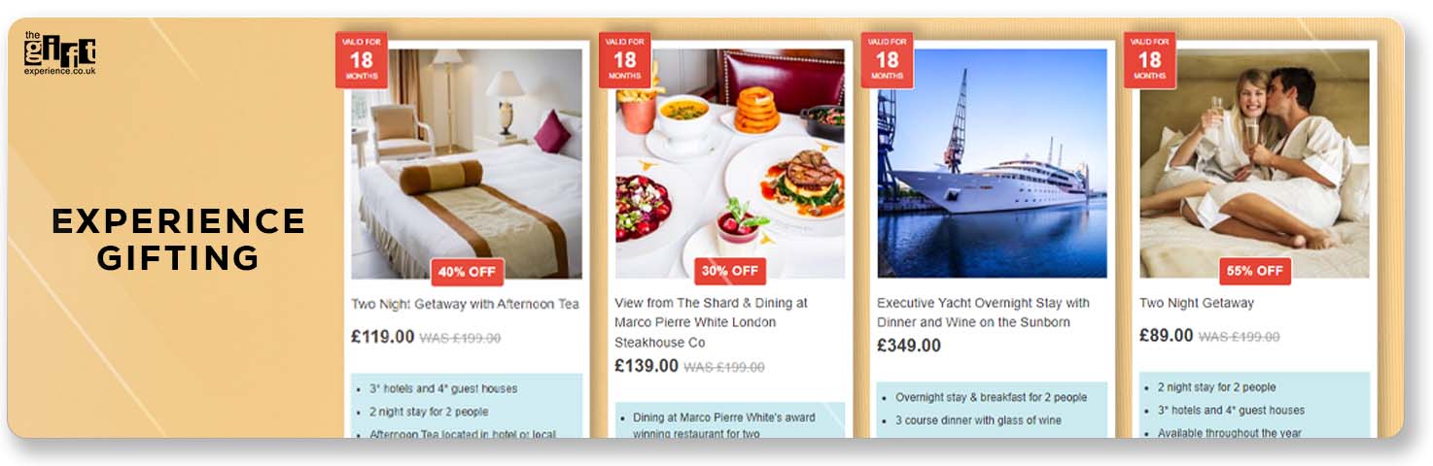Click the £89.00 getaway price

[1166, 336]
